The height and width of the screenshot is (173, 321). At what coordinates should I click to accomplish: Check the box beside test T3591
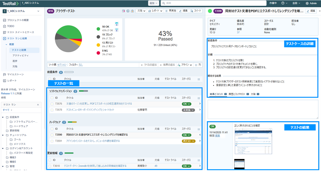(x=51, y=141)
